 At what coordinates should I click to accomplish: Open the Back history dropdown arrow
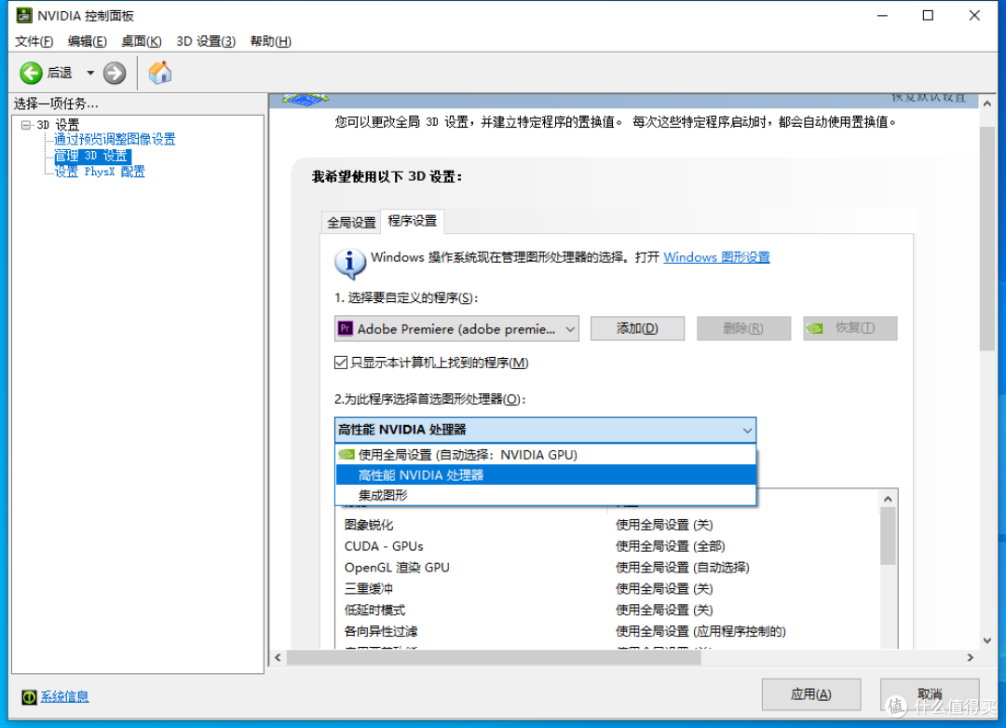pos(90,74)
